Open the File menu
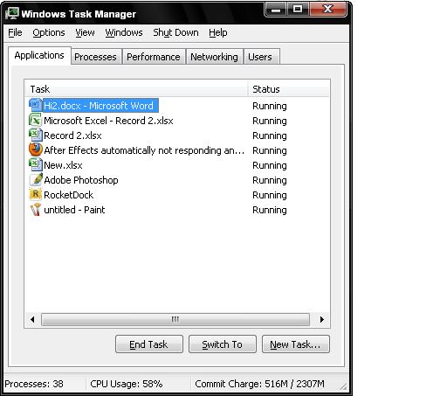This screenshot has width=447, height=396. pos(15,32)
